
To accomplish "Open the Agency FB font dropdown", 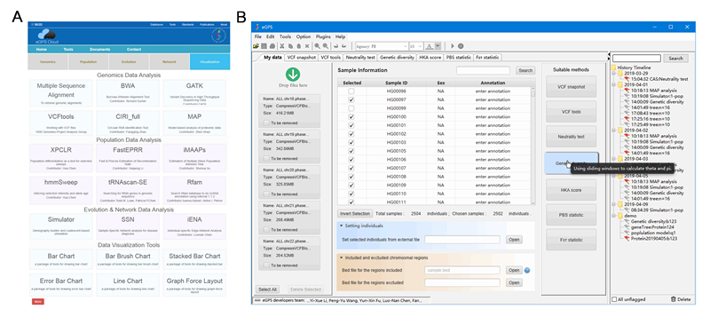I will 382,46.
